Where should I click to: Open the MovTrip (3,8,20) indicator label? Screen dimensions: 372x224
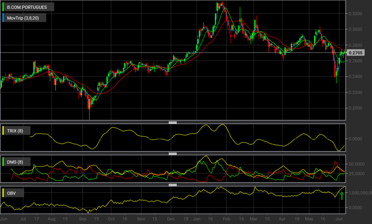[23, 18]
